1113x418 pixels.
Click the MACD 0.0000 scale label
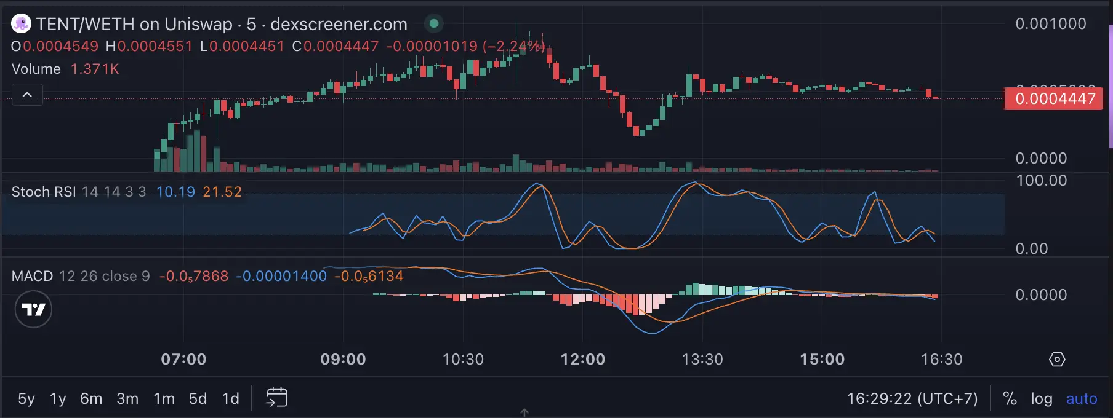pyautogui.click(x=1041, y=295)
